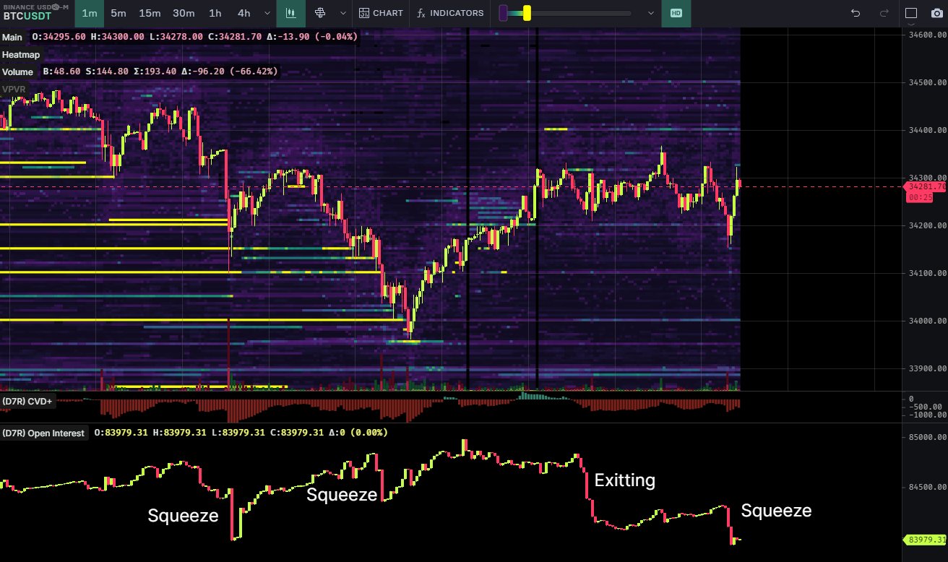Viewport: 948px width, 562px height.
Task: Expand the heatmap settings dropdown arrow
Action: pos(651,13)
